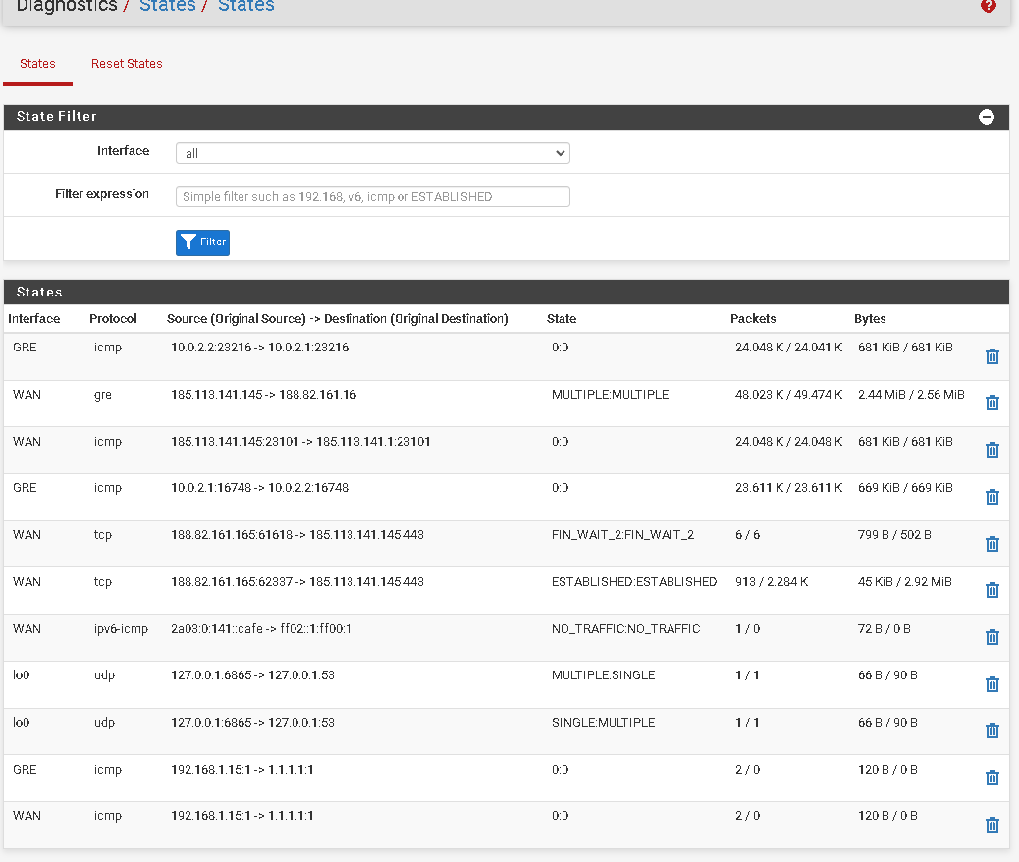1019x862 pixels.
Task: Delete state 10.0.2.1:16748 -> 10.0.2.2:16748
Action: tap(992, 498)
